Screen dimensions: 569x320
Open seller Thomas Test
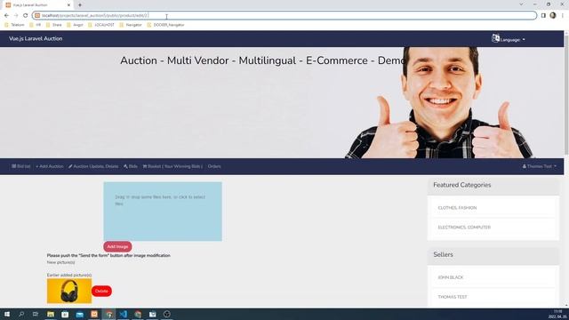point(453,297)
